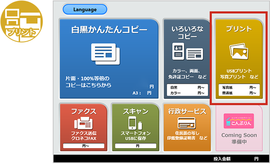
Task: Tap the smartphone and USB stick icon
Action: (x=135, y=123)
